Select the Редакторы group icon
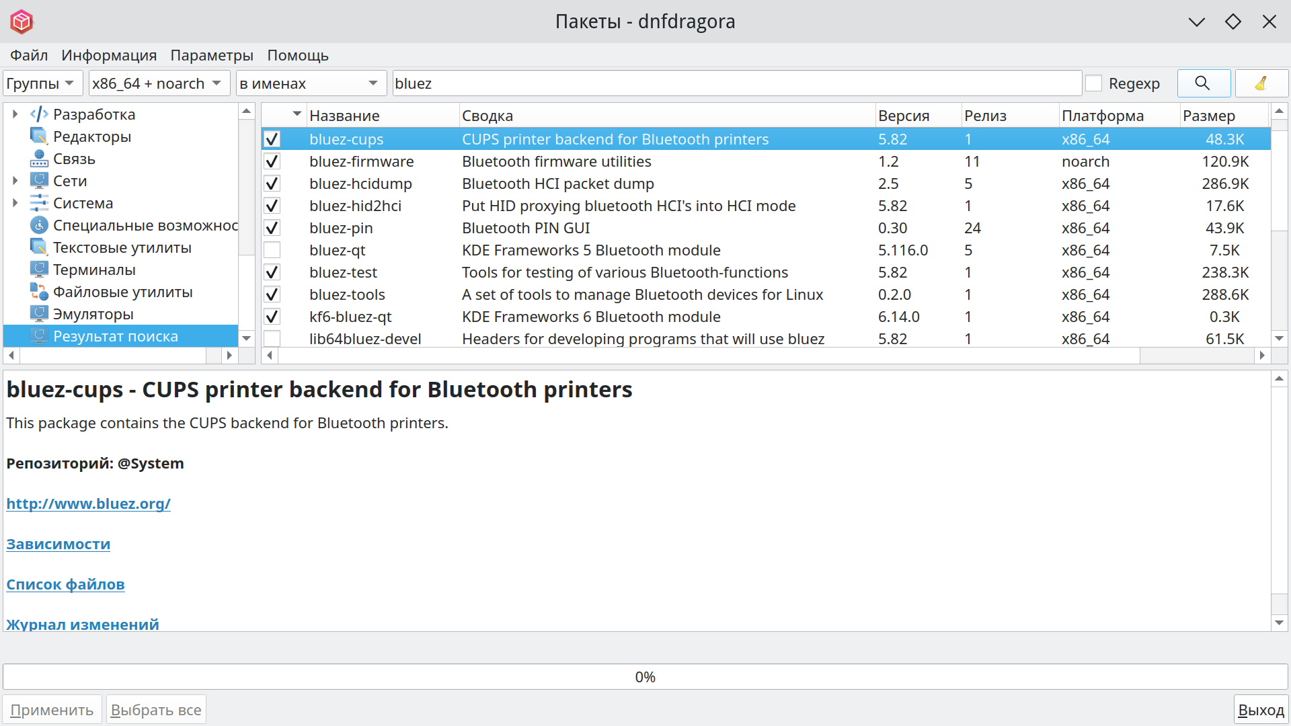Image resolution: width=1291 pixels, height=726 pixels. (x=39, y=136)
